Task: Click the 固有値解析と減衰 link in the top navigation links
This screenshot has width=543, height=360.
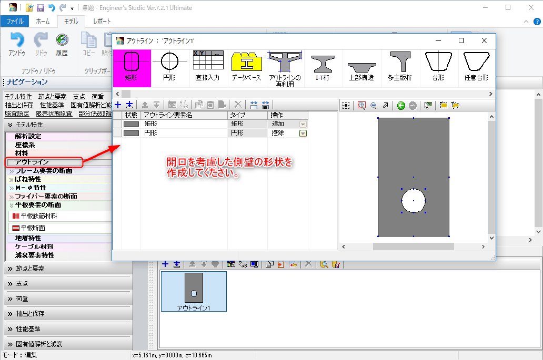Action: point(91,105)
